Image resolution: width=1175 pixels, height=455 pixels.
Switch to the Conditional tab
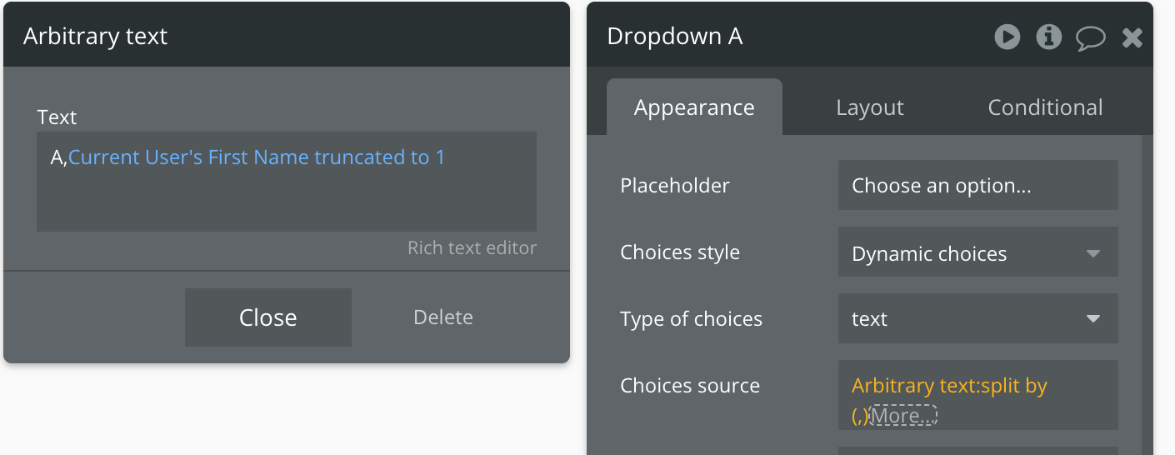[x=1045, y=107]
